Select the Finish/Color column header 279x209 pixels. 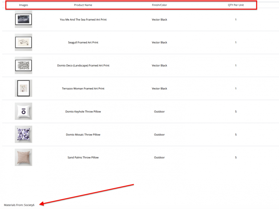click(x=159, y=5)
